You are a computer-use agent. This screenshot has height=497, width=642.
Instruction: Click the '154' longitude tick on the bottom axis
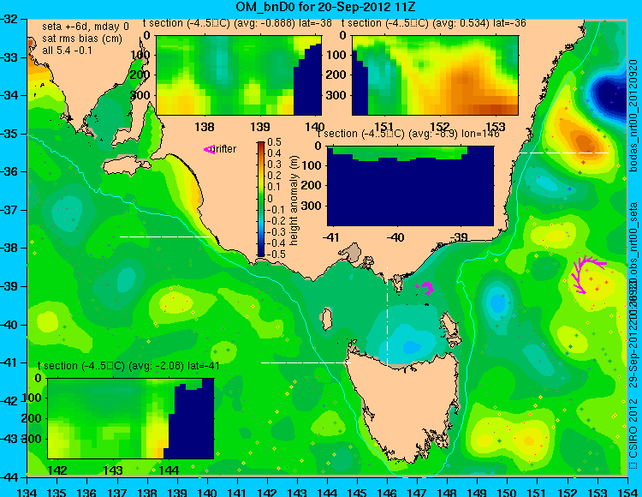[627, 492]
